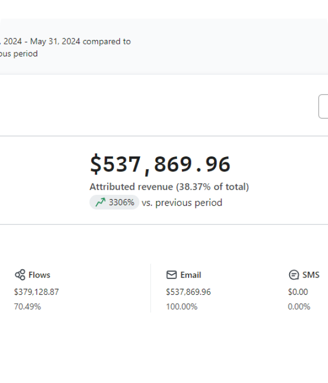328x383 pixels.
Task: Select the Flows label
Action: (39, 275)
